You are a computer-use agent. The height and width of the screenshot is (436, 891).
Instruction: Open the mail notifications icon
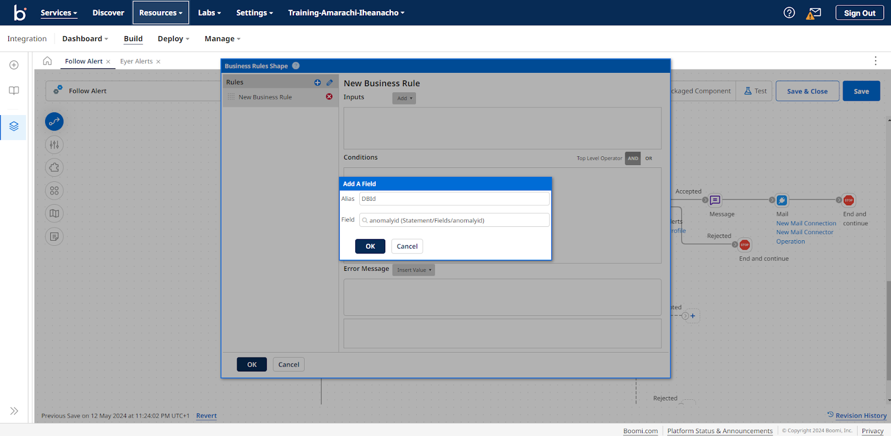click(814, 13)
